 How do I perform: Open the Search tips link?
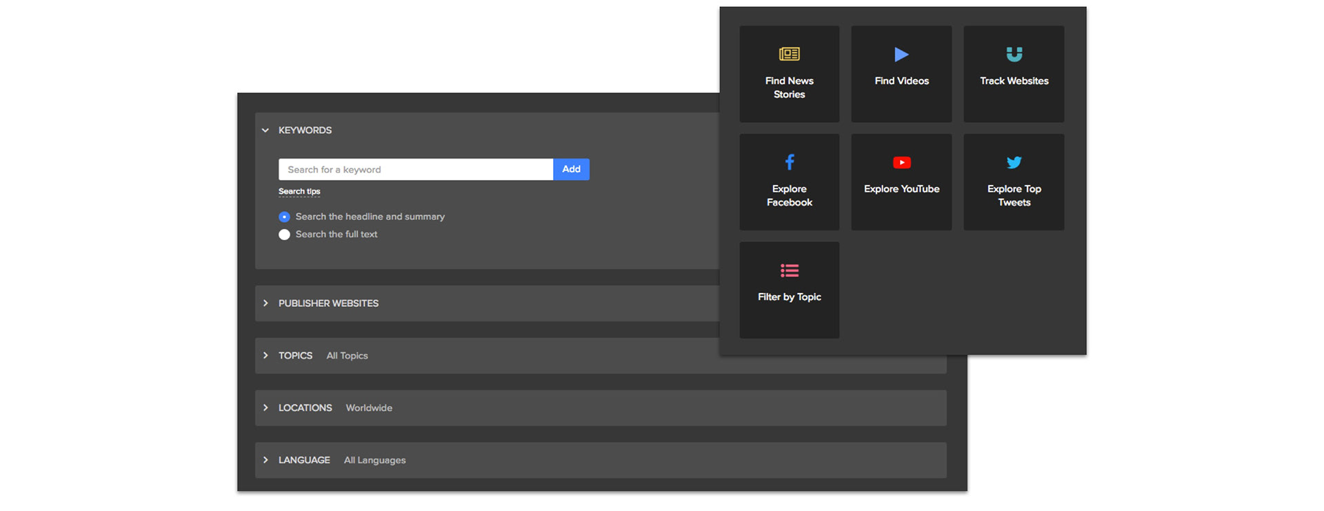point(299,192)
